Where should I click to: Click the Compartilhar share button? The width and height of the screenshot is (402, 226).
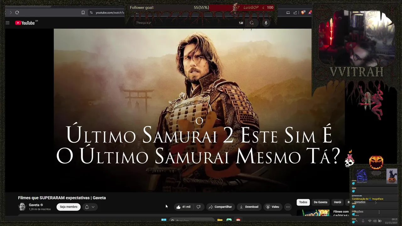click(x=220, y=207)
